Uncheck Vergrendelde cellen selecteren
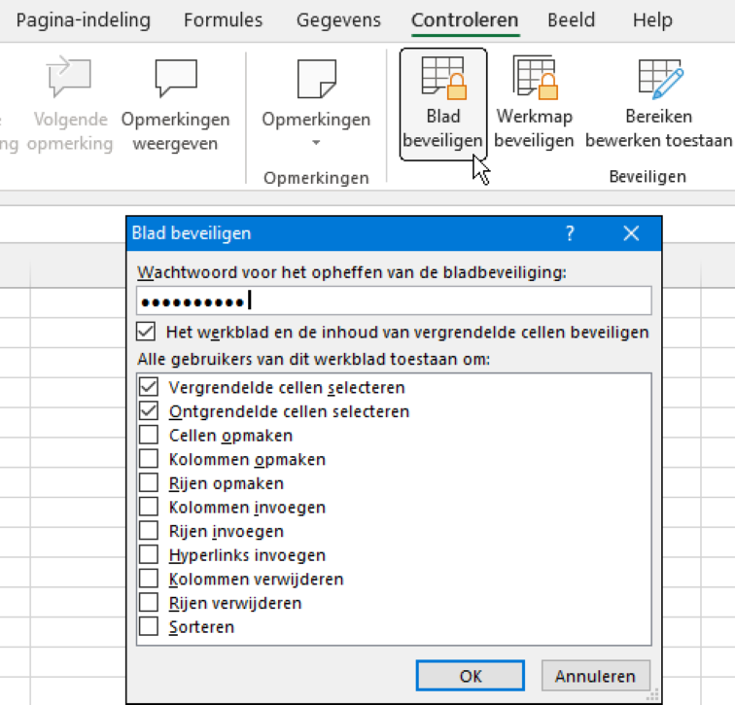735x705 pixels. [x=149, y=387]
